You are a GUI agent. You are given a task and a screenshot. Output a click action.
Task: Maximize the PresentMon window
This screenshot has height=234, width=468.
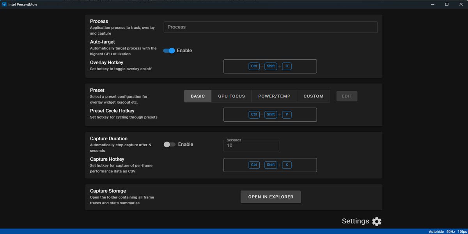pyautogui.click(x=447, y=4)
